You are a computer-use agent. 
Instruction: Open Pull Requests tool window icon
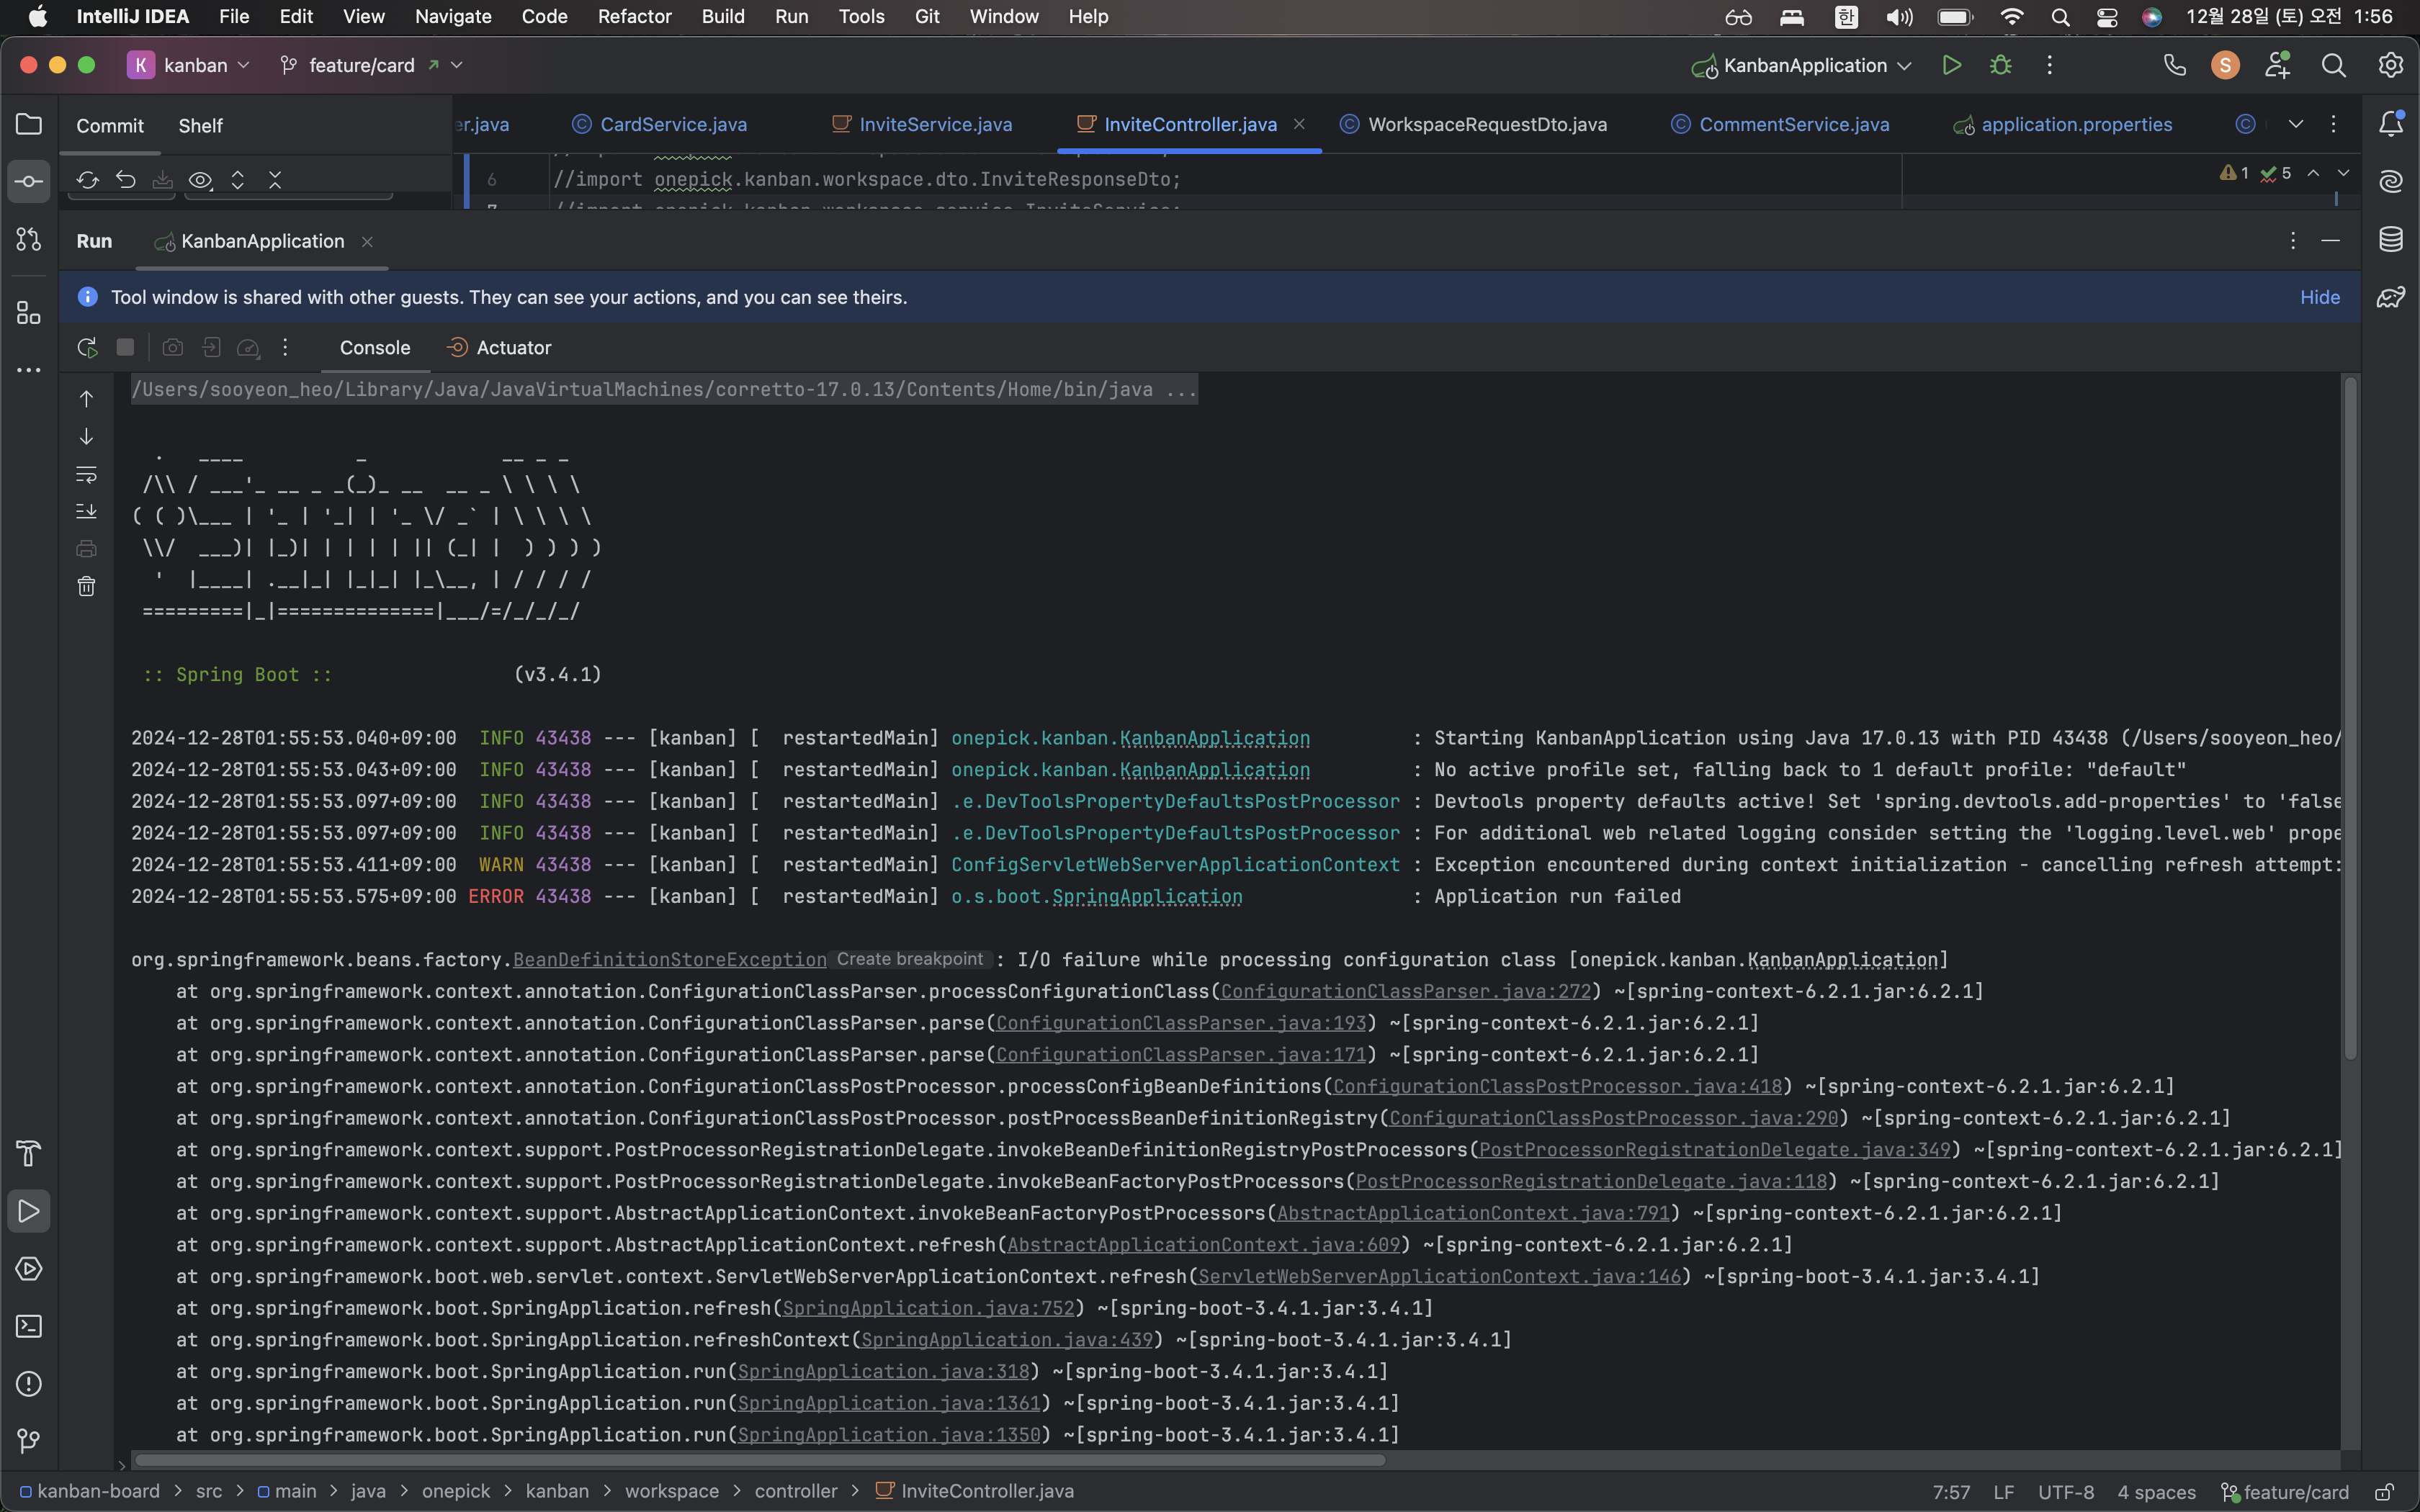click(29, 240)
